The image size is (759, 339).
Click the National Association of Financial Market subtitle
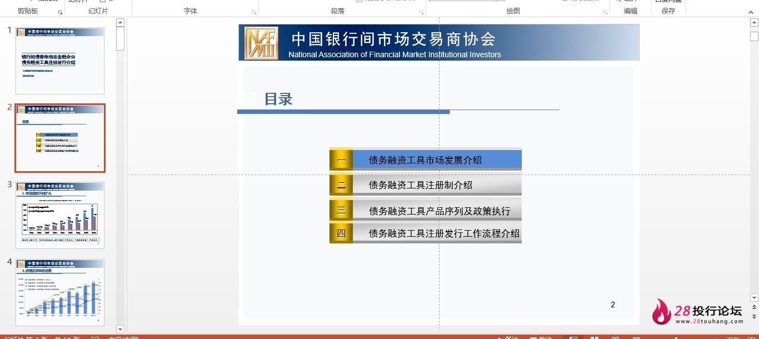click(x=395, y=54)
